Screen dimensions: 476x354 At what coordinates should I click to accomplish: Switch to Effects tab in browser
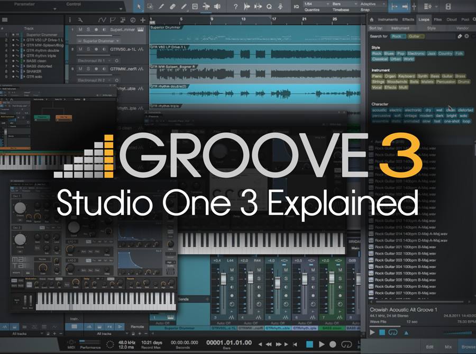408,20
